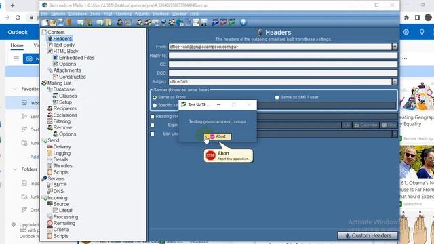
Task: Click into the BCC field
Action: point(283,73)
